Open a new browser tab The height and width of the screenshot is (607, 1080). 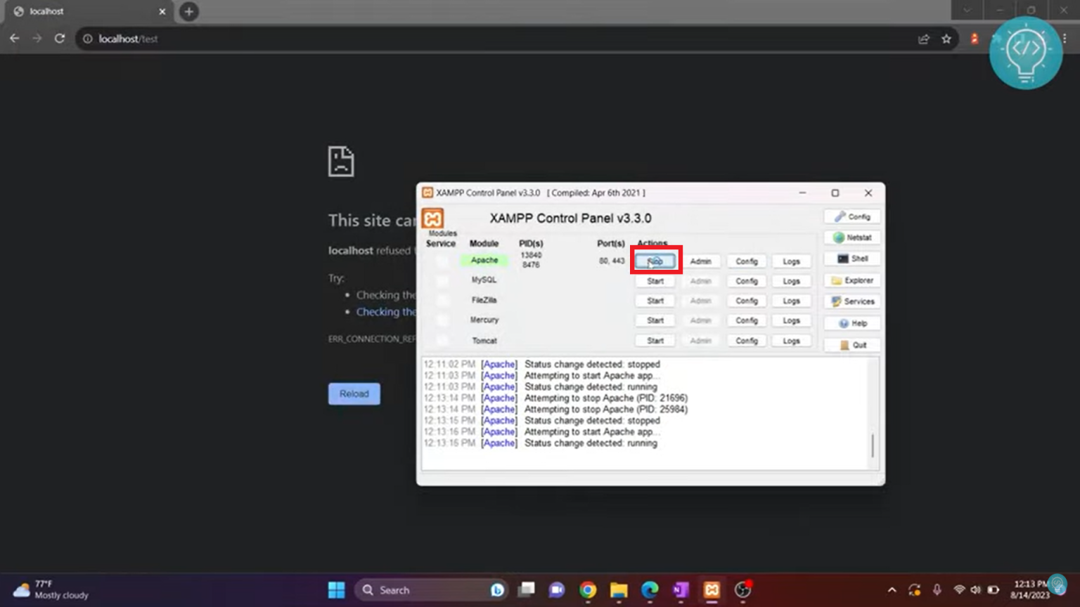click(x=188, y=11)
